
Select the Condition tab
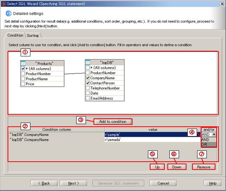coord(15,35)
